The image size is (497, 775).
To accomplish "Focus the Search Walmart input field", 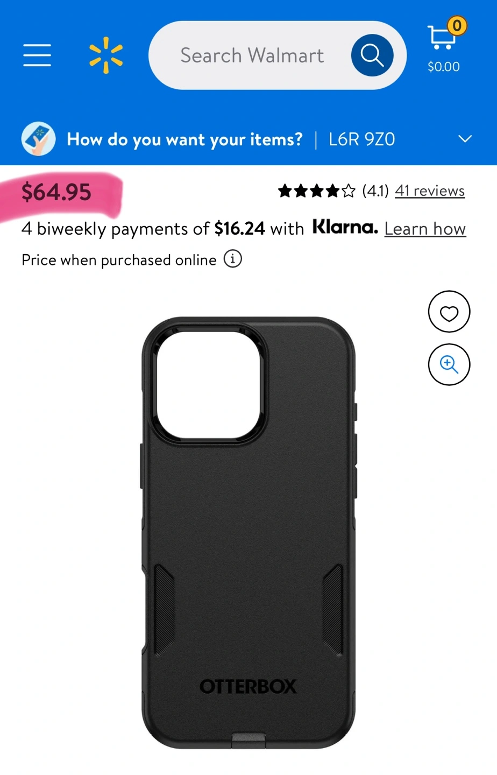I will point(252,55).
